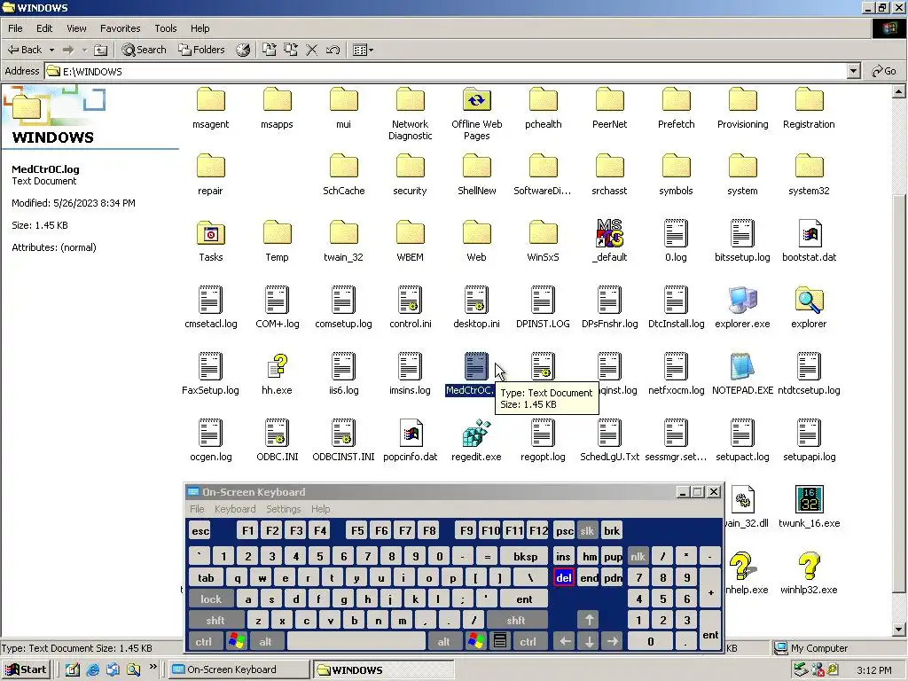The width and height of the screenshot is (908, 681).
Task: Click the Go button
Action: point(884,71)
